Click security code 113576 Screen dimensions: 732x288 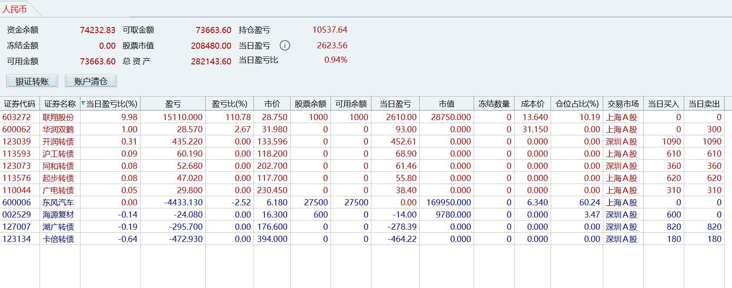click(17, 178)
